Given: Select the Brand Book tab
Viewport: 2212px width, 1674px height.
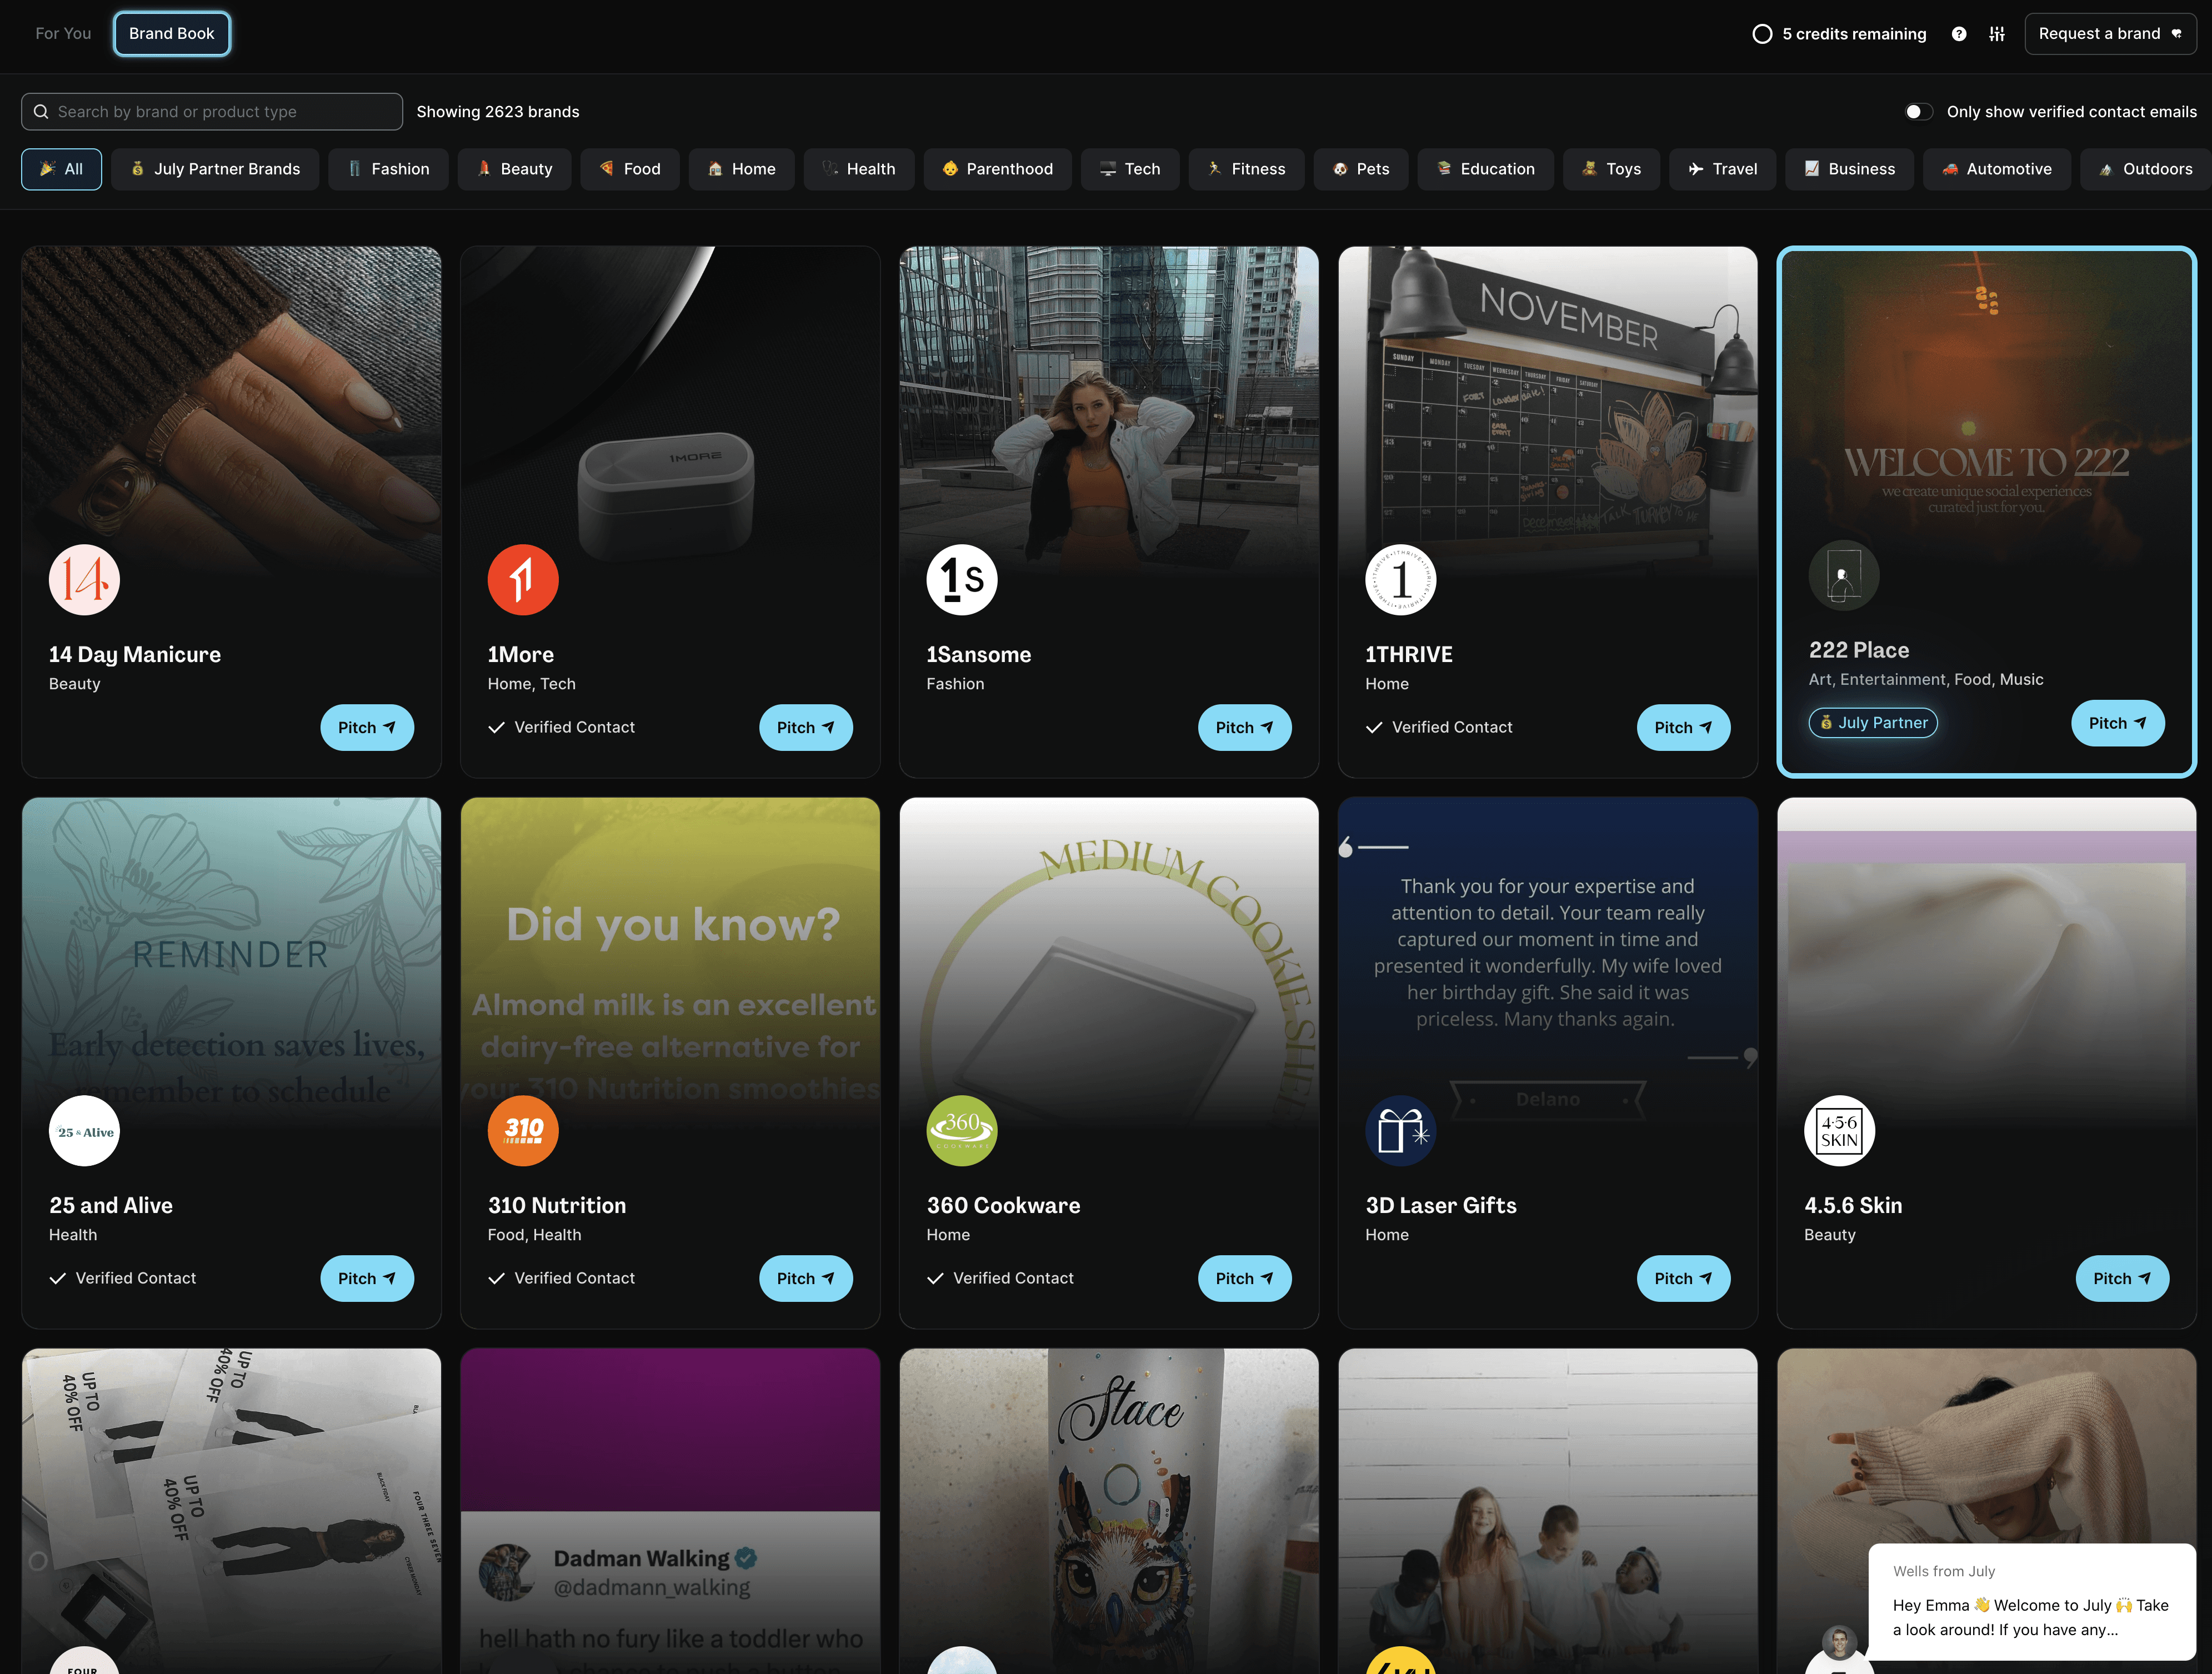Looking at the screenshot, I should (172, 34).
